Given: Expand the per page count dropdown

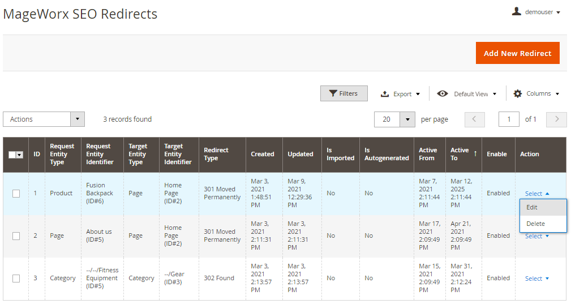Looking at the screenshot, I should [407, 119].
